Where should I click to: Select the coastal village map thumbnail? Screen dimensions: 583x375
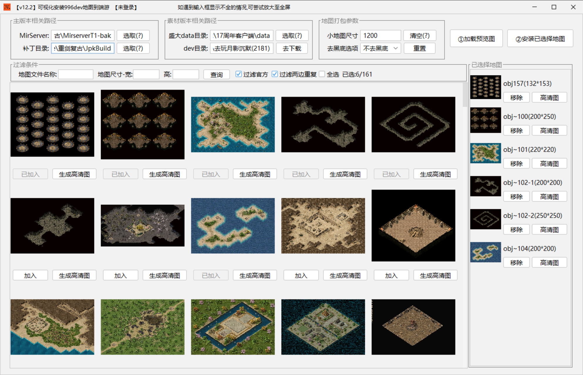52,327
